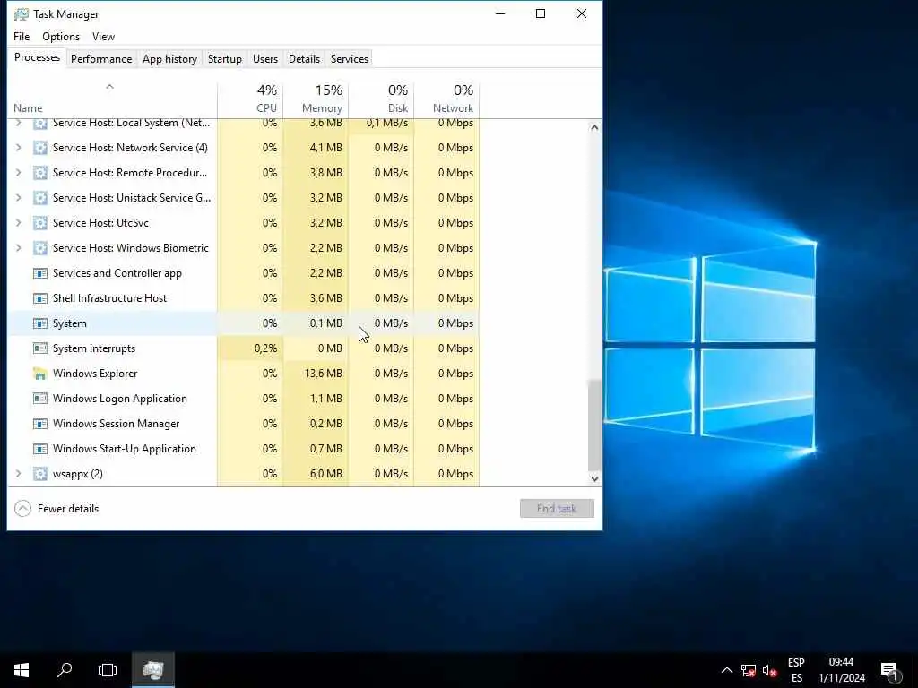Click the Windows Logon Application icon

(39, 399)
